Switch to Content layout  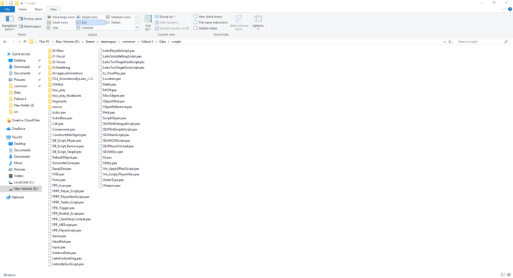click(85, 28)
